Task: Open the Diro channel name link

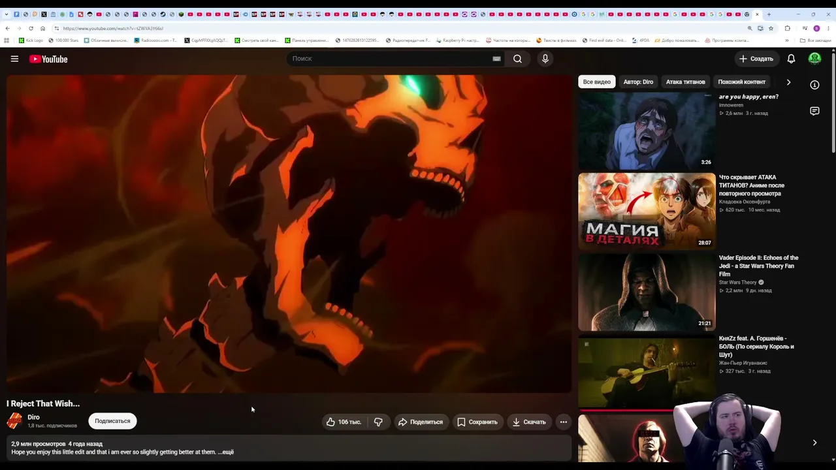Action: [x=34, y=417]
